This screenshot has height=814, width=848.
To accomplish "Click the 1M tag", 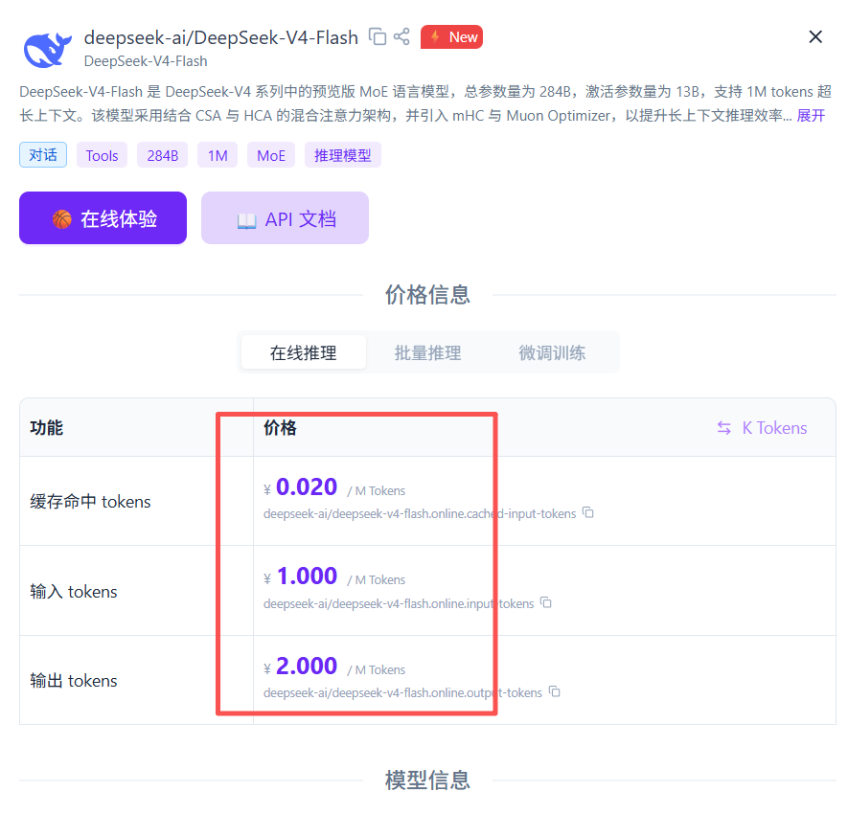I will (x=218, y=155).
